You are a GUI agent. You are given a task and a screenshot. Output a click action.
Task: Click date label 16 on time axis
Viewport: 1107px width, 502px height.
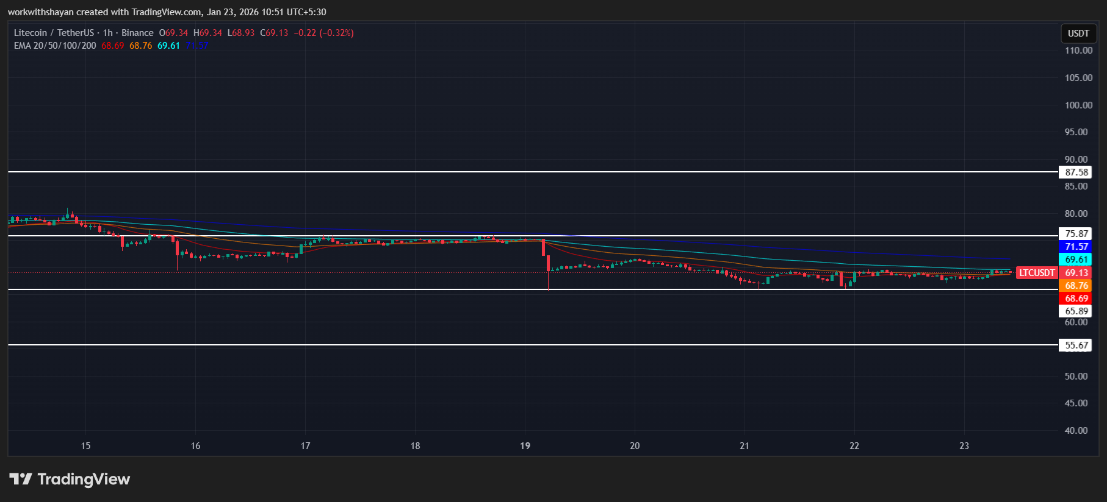[x=195, y=446]
